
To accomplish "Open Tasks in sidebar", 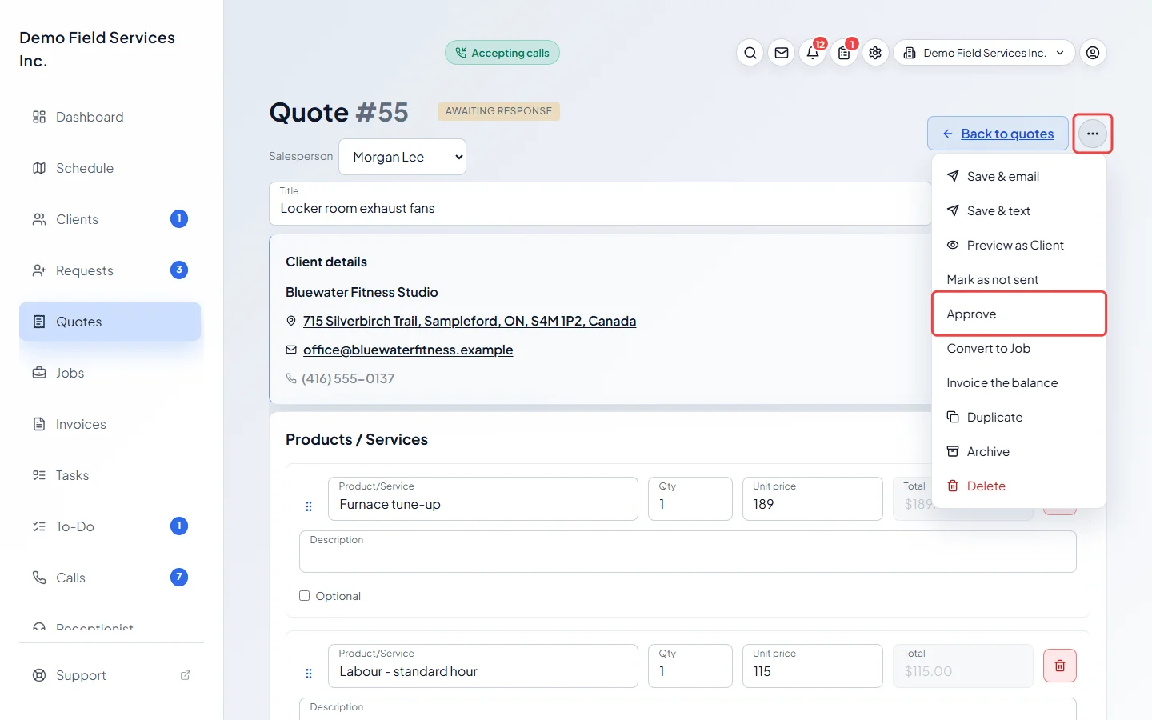I will [x=110, y=475].
